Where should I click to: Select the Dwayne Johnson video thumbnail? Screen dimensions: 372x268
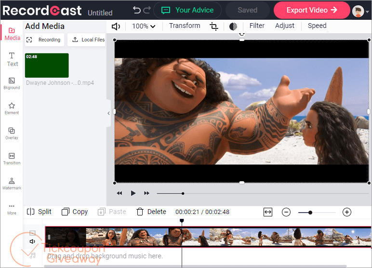(47, 65)
